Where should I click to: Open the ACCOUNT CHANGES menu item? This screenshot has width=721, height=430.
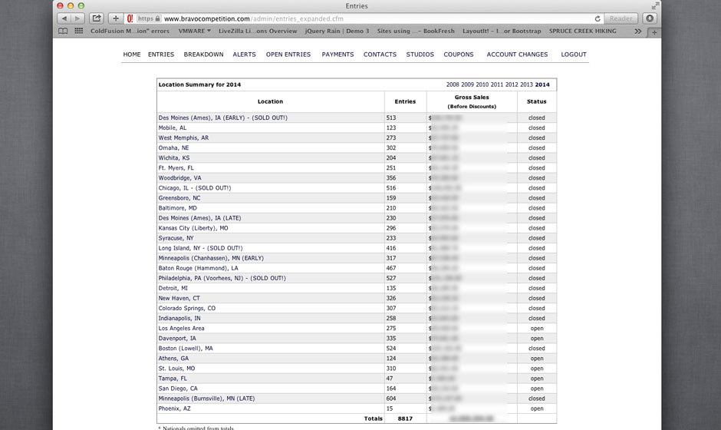click(x=517, y=55)
